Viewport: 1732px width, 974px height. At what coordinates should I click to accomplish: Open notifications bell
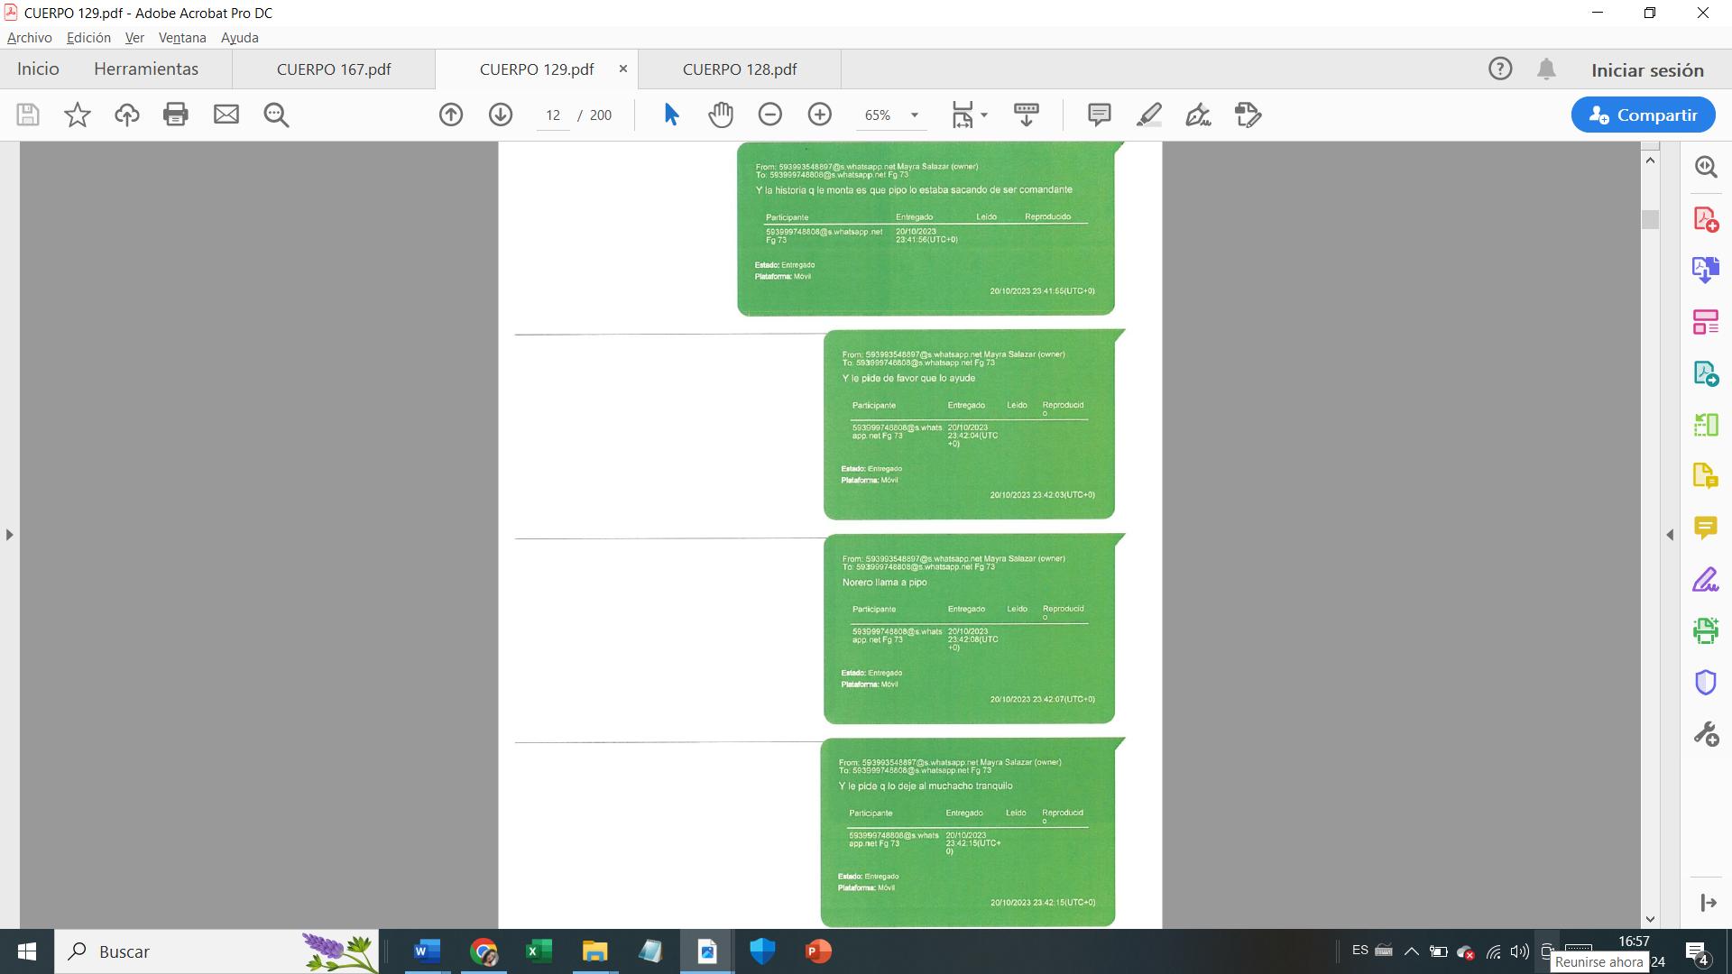(1546, 69)
